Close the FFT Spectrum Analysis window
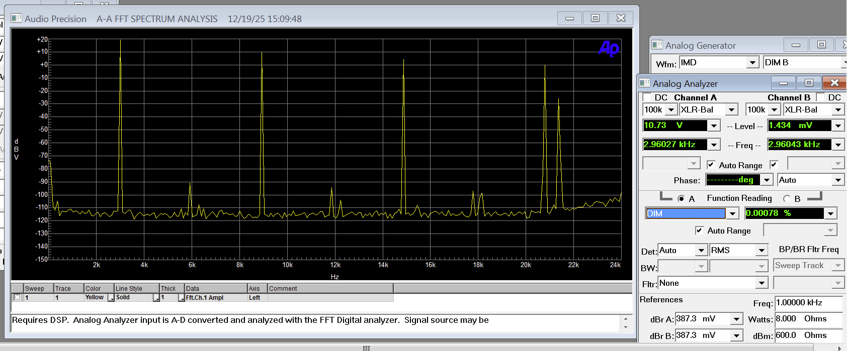847x351 pixels. [621, 18]
